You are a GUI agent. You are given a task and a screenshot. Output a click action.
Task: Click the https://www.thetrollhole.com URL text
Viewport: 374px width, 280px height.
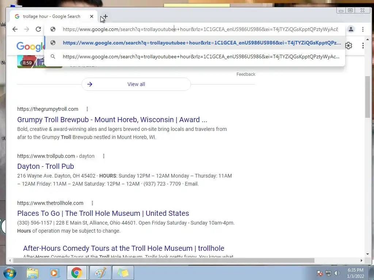50,203
